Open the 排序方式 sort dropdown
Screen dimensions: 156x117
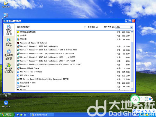pos(124,27)
